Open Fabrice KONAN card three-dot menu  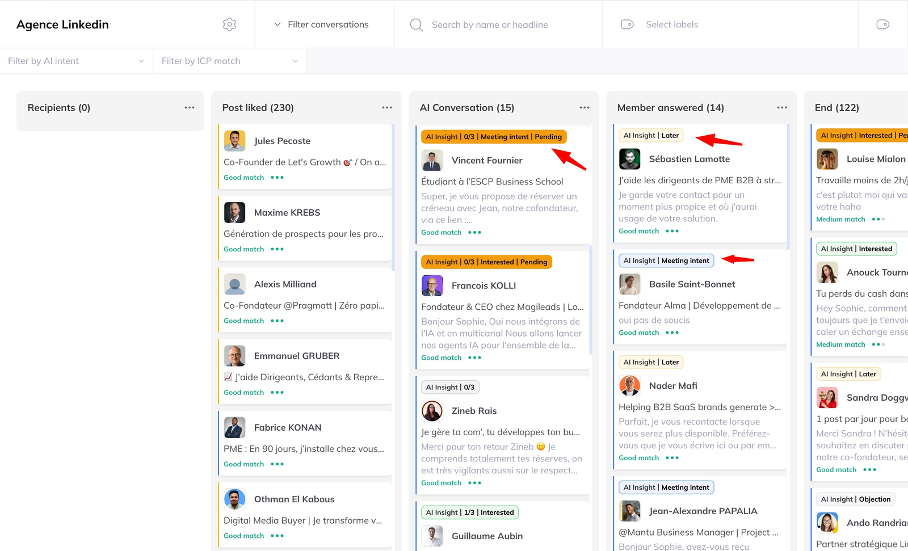click(277, 464)
